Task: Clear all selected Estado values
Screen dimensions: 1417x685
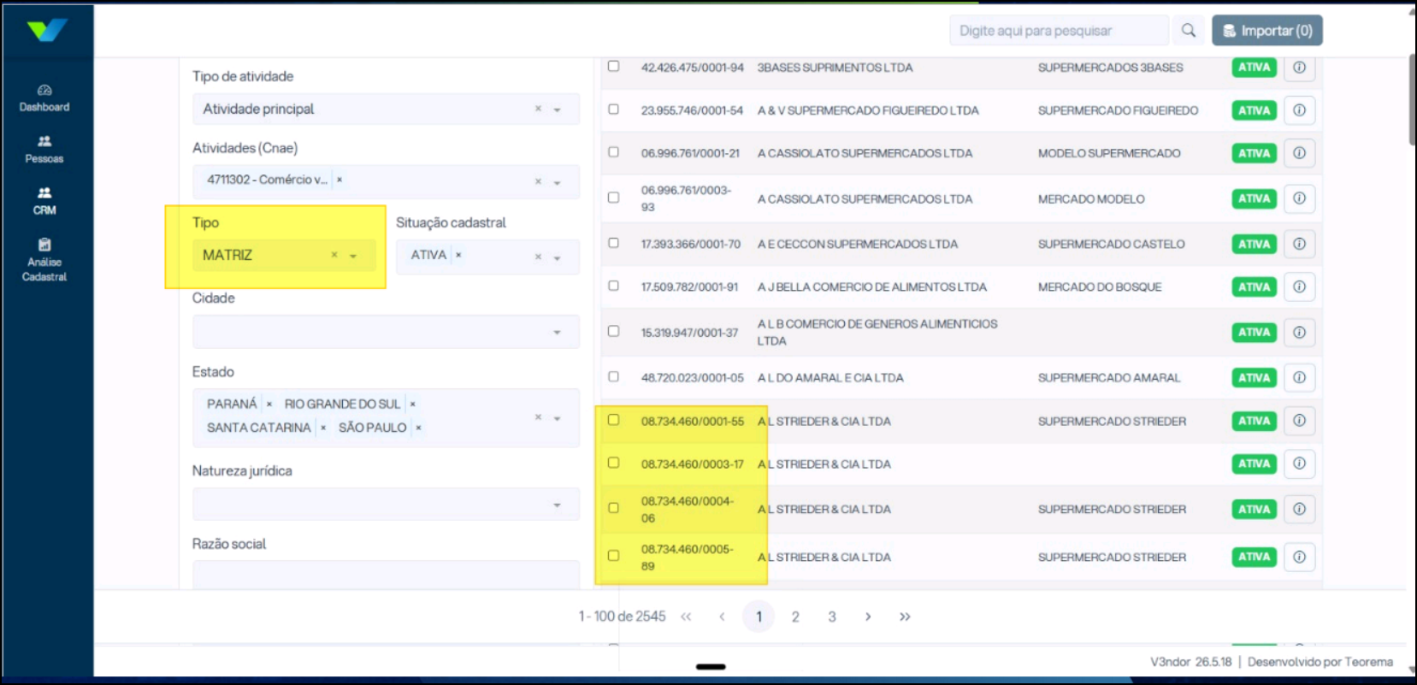Action: [x=538, y=417]
